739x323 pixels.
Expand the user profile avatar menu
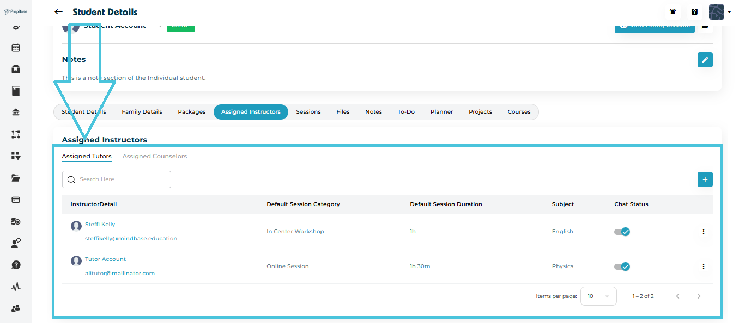pos(719,12)
